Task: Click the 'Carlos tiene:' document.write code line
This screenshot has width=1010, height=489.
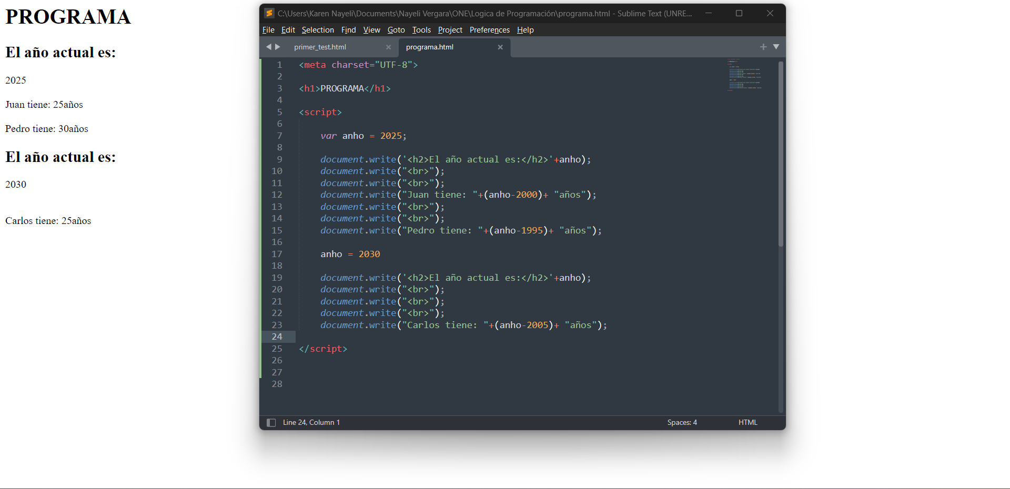Action: [x=464, y=325]
